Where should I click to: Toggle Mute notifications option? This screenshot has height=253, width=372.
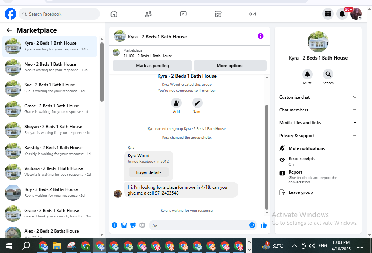[x=318, y=148]
